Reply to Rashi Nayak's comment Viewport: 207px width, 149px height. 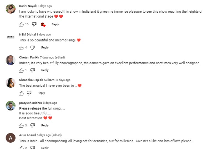pos(55,24)
